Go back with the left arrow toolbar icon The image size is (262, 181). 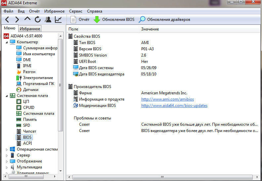click(x=7, y=20)
